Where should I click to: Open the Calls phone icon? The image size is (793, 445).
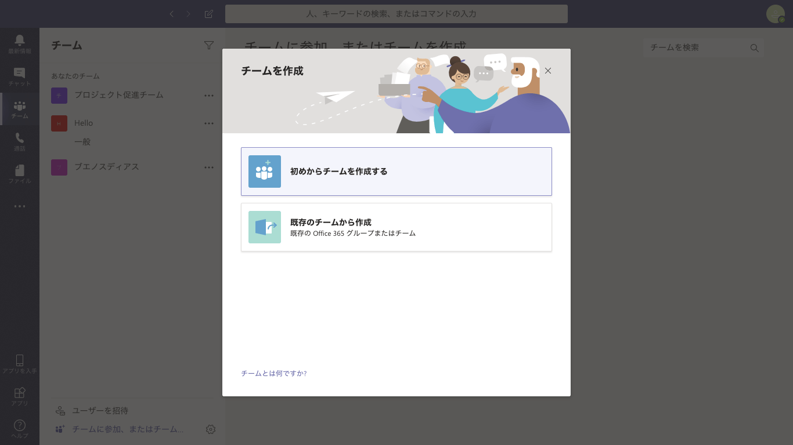click(20, 139)
